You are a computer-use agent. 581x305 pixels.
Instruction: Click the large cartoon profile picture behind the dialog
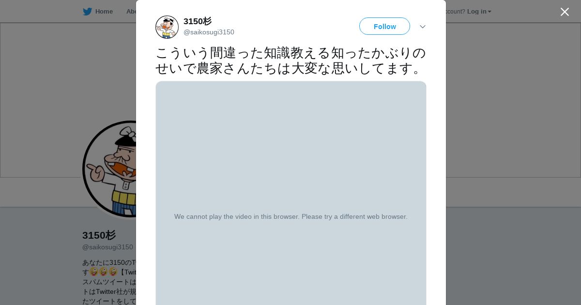(x=109, y=169)
